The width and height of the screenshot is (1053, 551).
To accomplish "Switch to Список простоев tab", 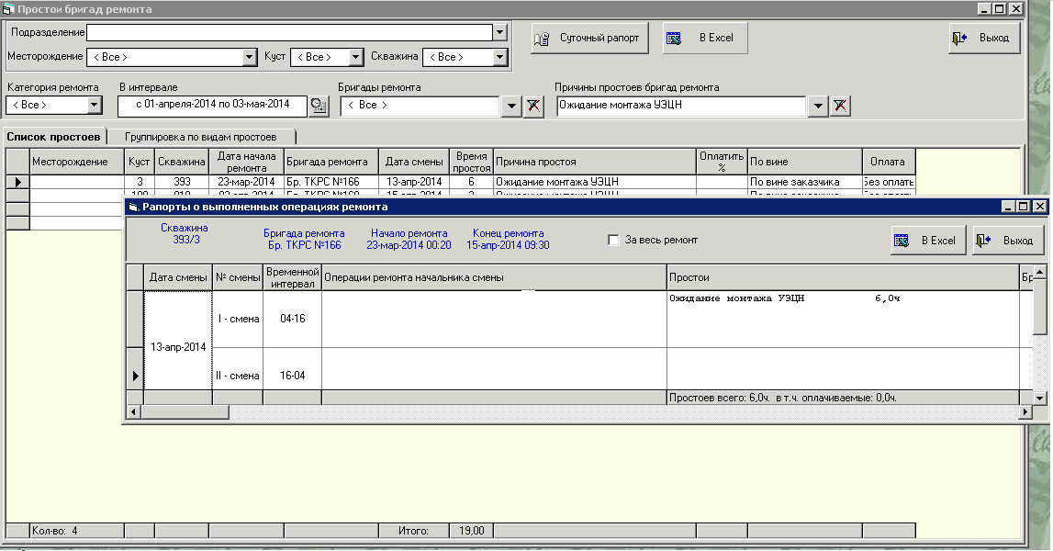I will [54, 137].
